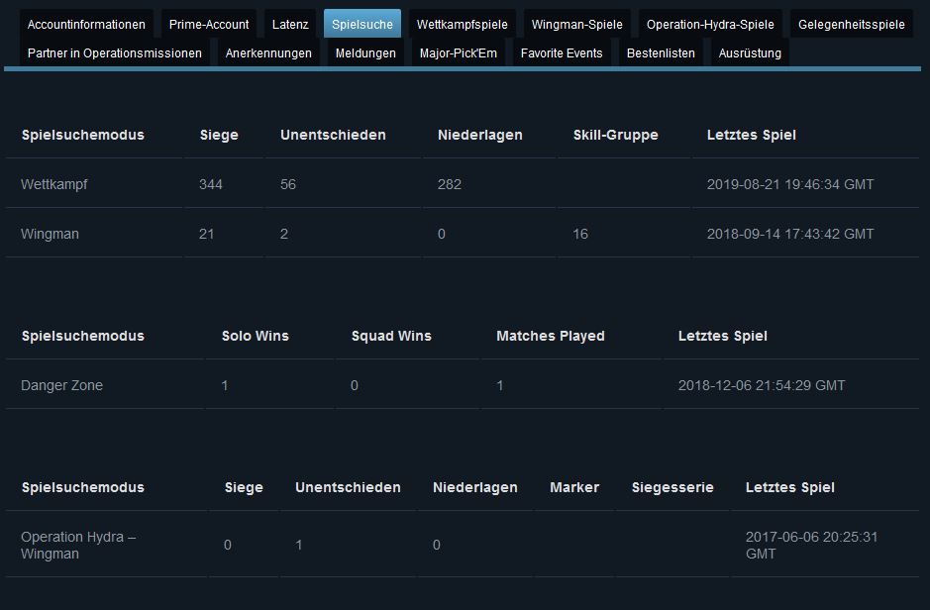Click the Squad Wins column header

coord(391,336)
